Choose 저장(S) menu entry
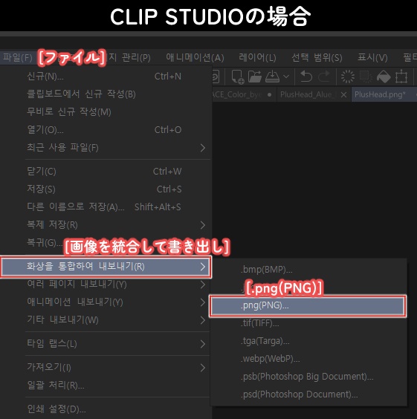This screenshot has width=417, height=419. click(x=106, y=189)
